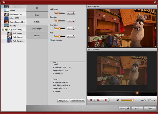Screen dimensions: 158x114
Task: Click Restore All button
Action: click(125, 108)
